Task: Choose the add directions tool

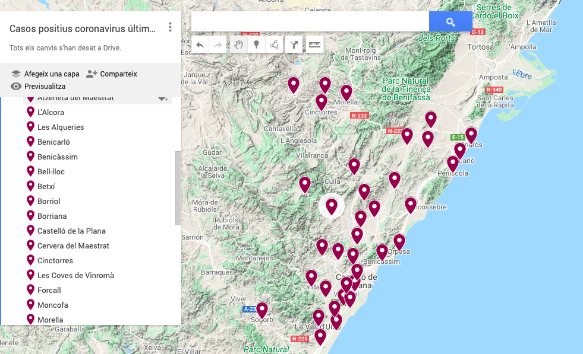Action: click(x=294, y=44)
